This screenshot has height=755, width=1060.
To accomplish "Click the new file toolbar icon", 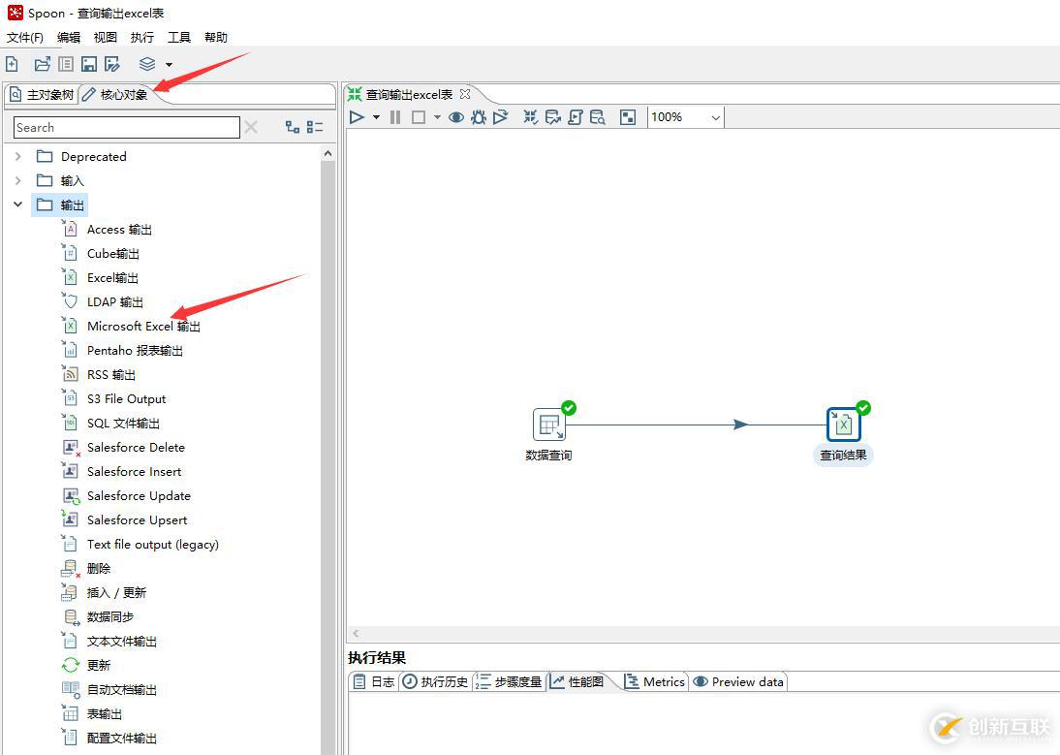I will pyautogui.click(x=13, y=64).
